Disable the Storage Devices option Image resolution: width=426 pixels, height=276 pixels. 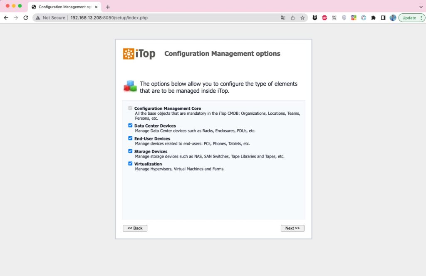coord(130,151)
